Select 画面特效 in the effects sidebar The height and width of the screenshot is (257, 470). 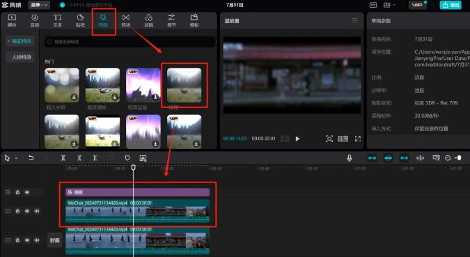(x=20, y=41)
